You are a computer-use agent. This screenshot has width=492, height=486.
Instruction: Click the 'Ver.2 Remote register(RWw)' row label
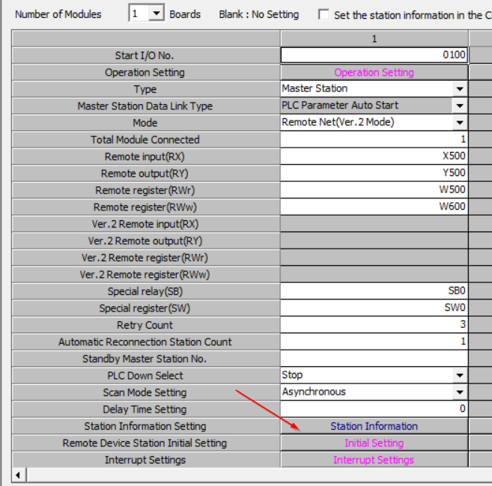(145, 275)
